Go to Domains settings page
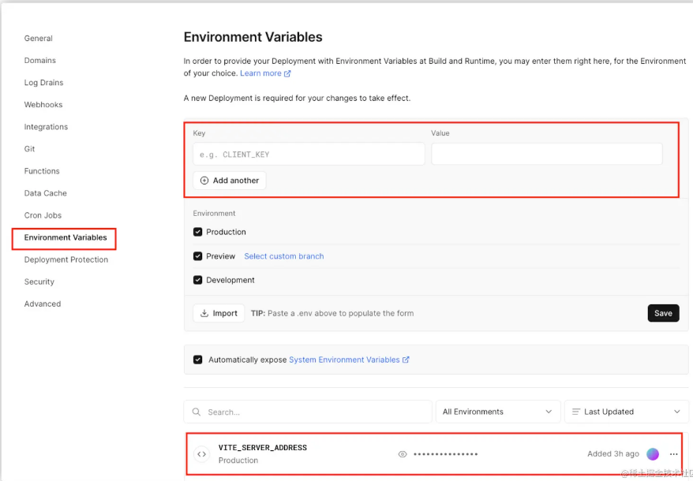 [40, 60]
